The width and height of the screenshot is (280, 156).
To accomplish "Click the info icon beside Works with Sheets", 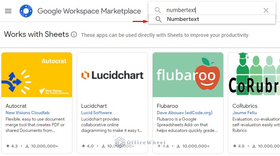I will (x=74, y=34).
